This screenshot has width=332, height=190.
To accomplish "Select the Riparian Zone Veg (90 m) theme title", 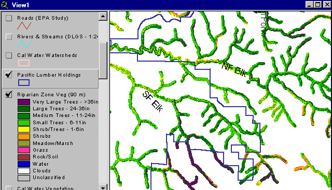I will tap(51, 95).
